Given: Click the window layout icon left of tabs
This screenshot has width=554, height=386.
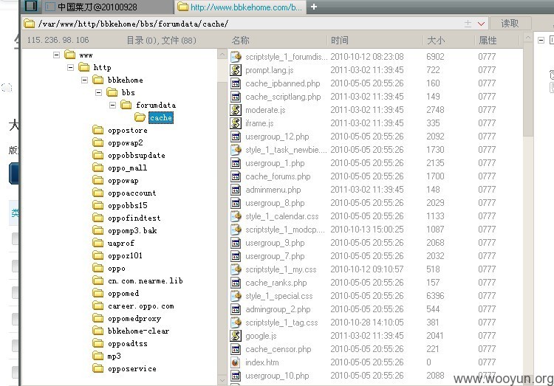Looking at the screenshot, I should click(31, 6).
